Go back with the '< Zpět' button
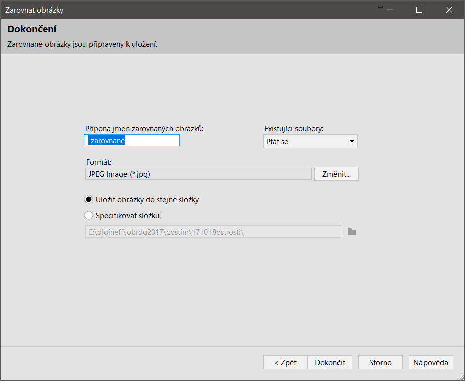The height and width of the screenshot is (381, 465). [285, 362]
